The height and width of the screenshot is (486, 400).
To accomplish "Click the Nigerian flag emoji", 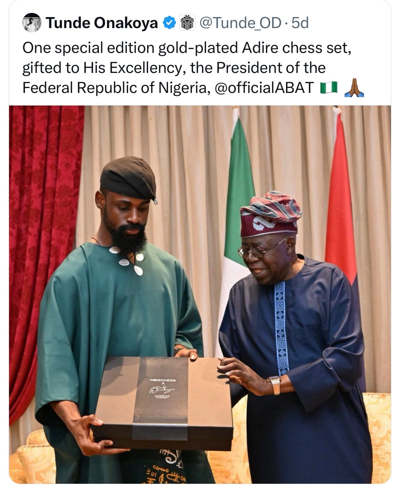I will coord(329,87).
